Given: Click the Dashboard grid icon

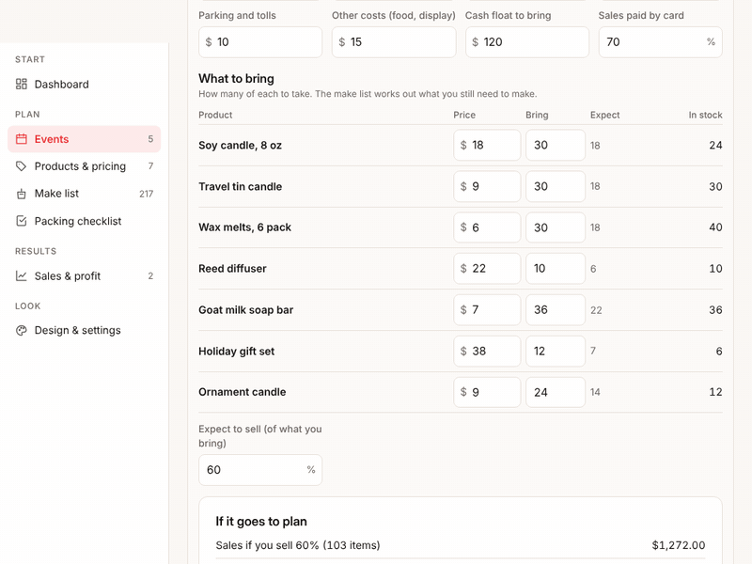Looking at the screenshot, I should pos(21,85).
